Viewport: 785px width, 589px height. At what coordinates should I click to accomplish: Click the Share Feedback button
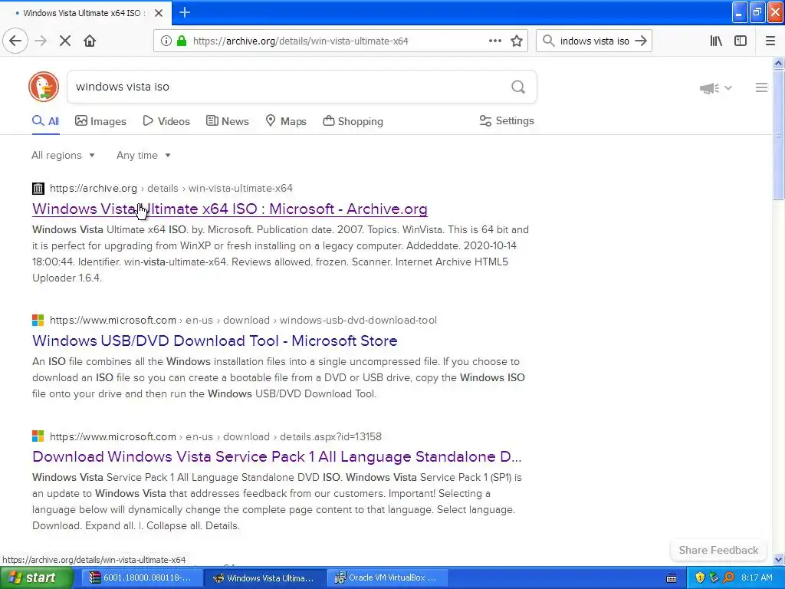(x=718, y=550)
